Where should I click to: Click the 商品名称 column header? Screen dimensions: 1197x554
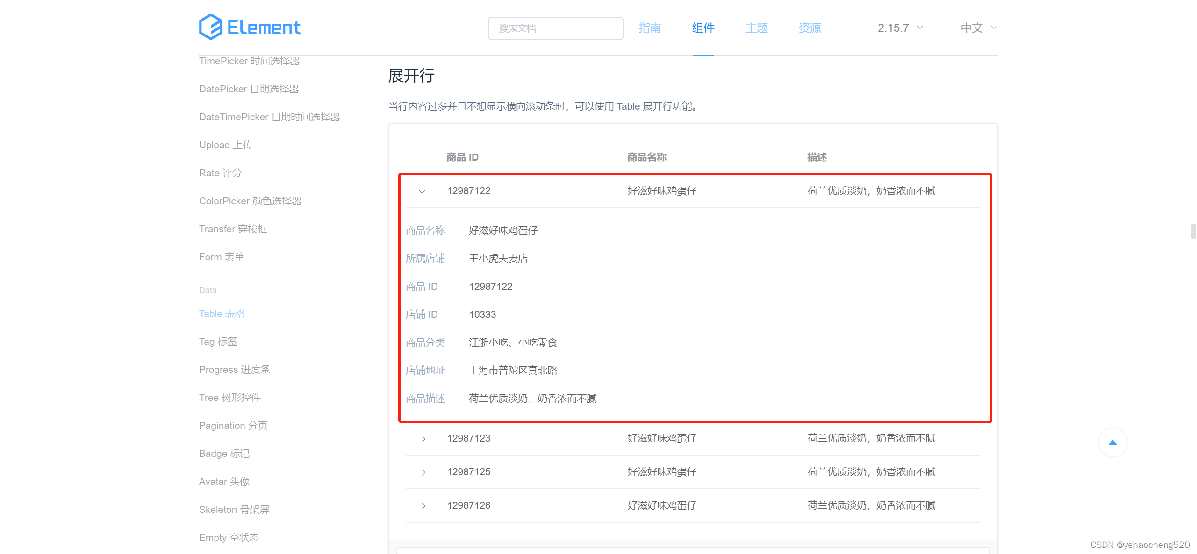click(x=647, y=158)
